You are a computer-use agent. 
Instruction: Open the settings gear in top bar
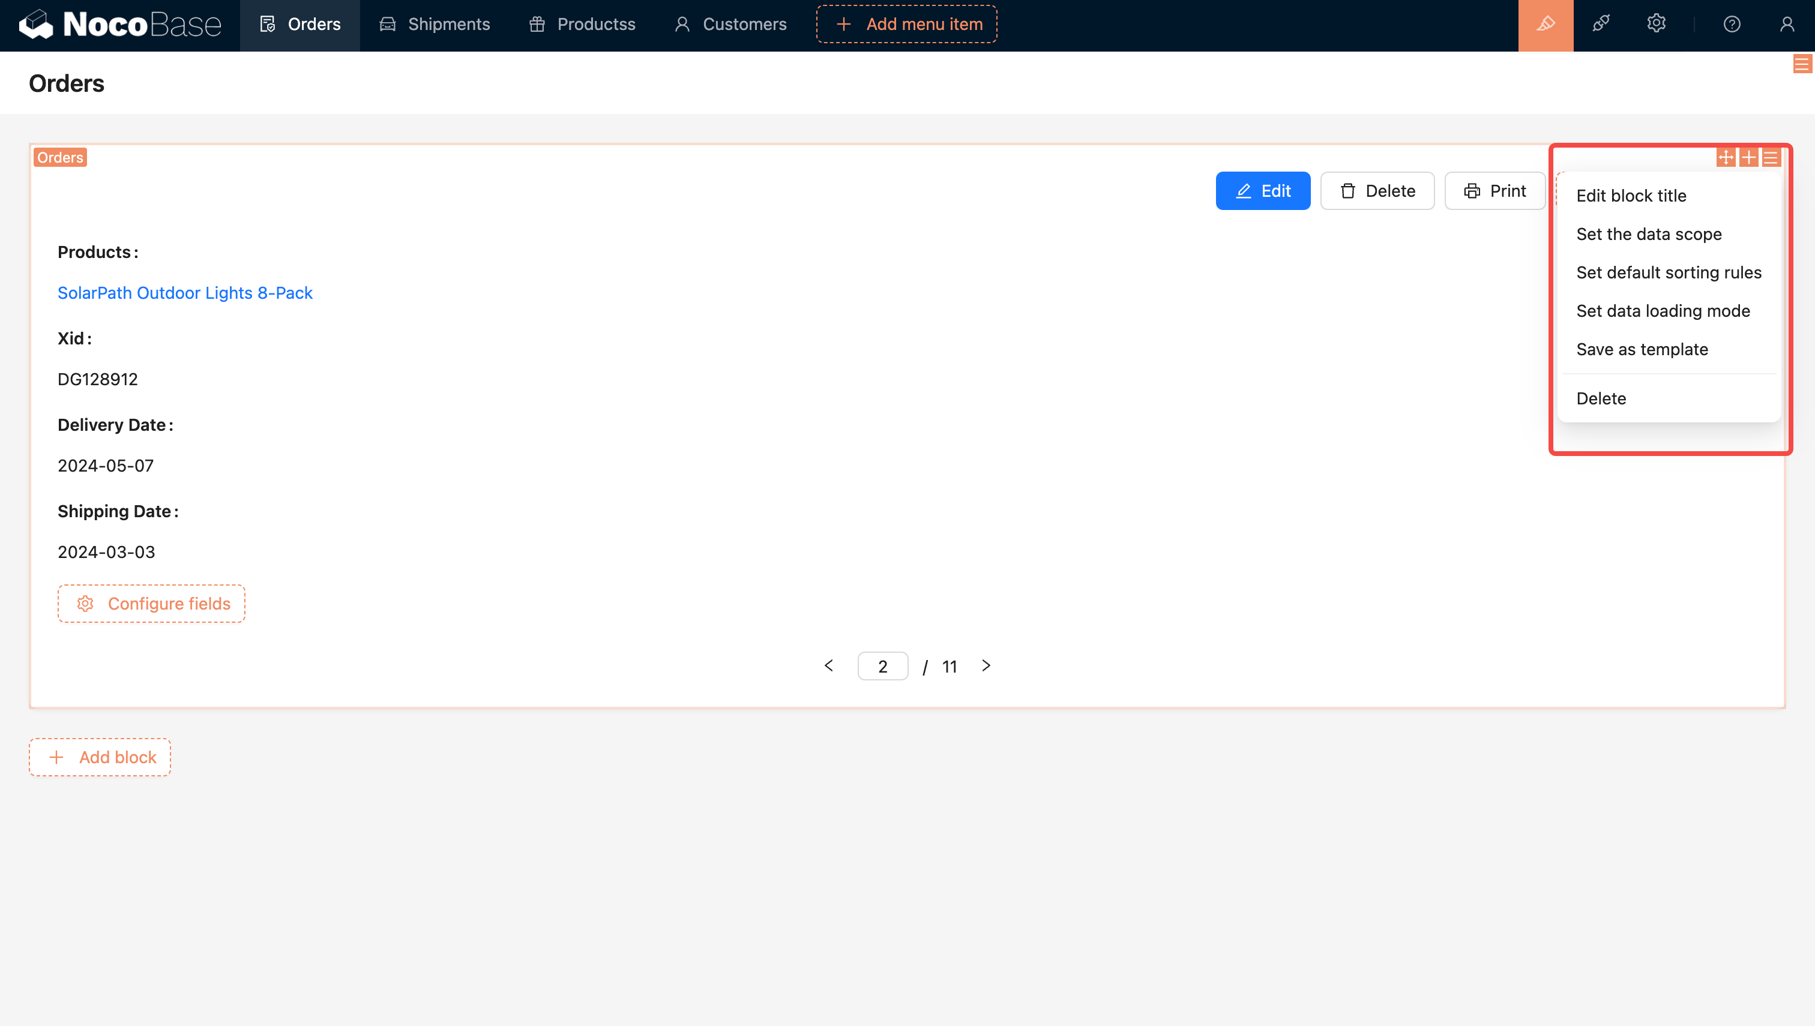coord(1656,25)
